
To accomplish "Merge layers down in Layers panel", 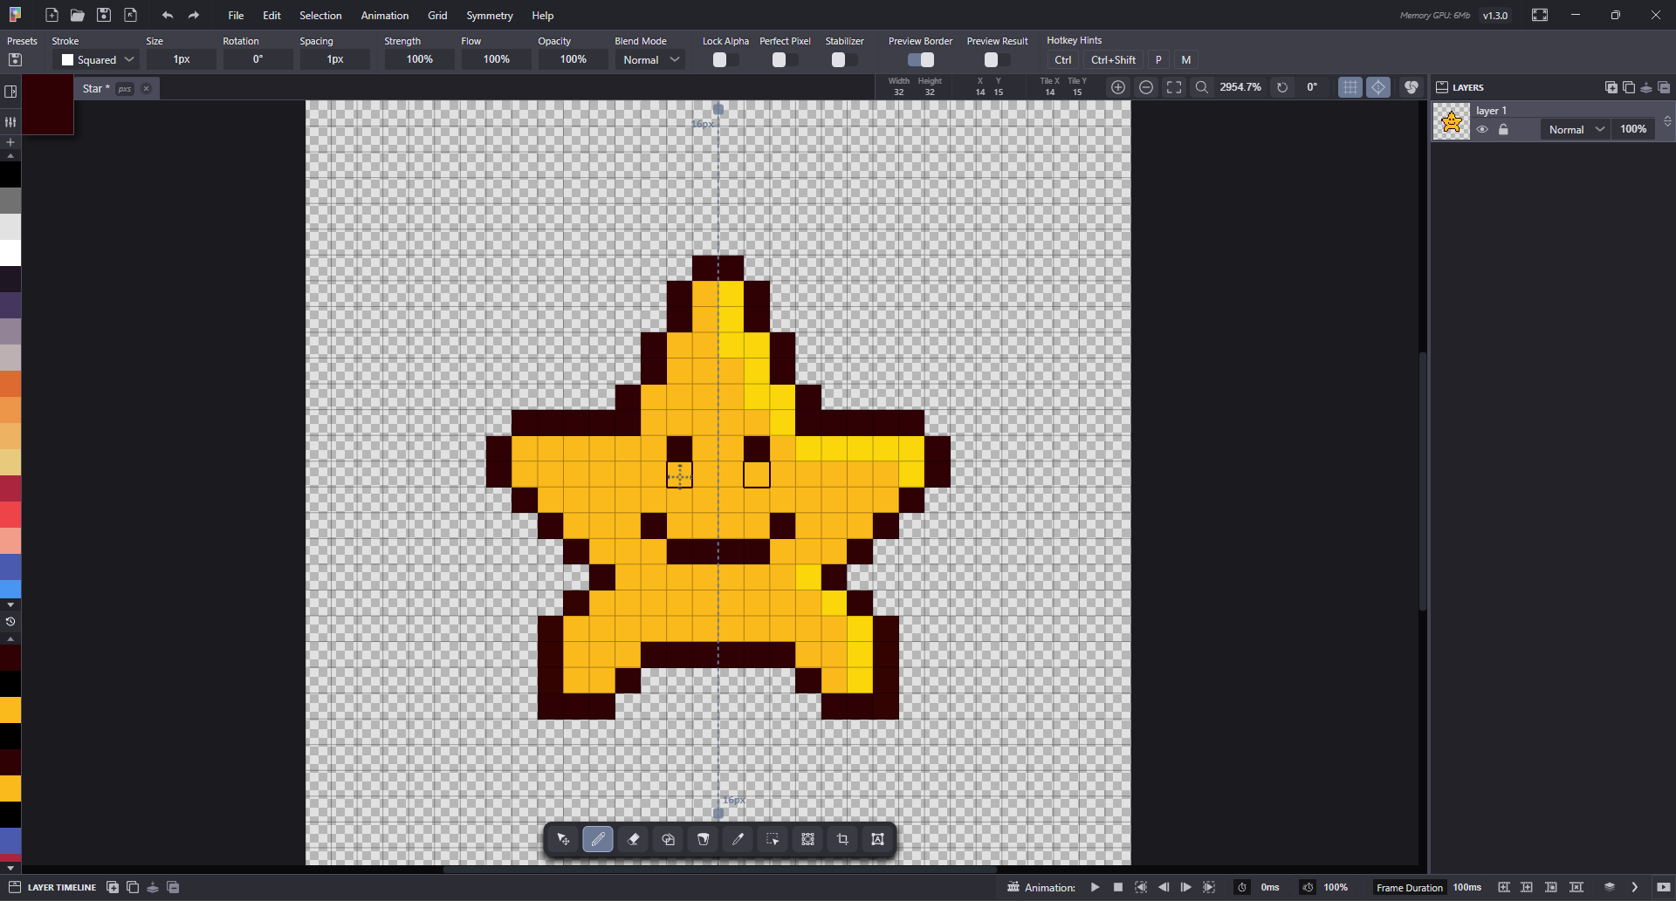I will tap(1645, 87).
